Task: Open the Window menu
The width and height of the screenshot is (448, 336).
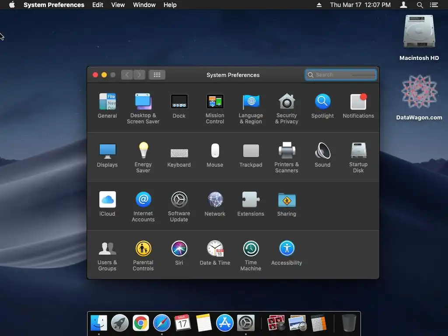Action: tap(144, 5)
